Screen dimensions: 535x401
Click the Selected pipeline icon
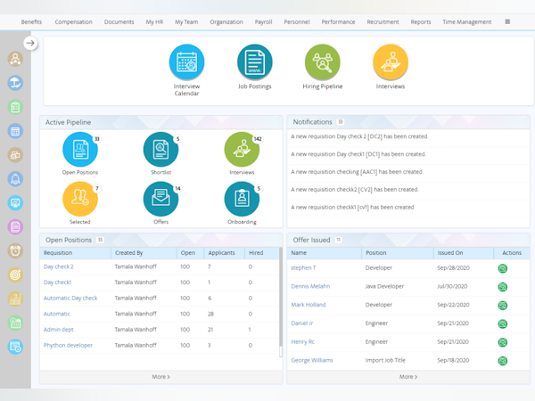point(80,199)
